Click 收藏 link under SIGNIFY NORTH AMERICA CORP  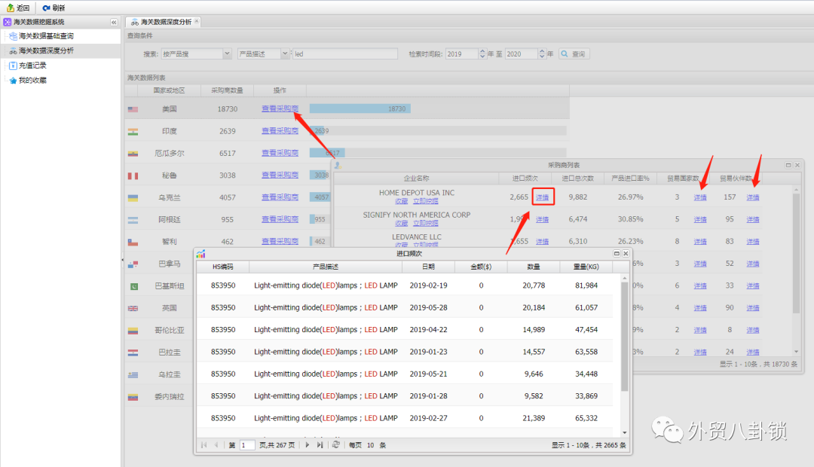click(x=401, y=223)
